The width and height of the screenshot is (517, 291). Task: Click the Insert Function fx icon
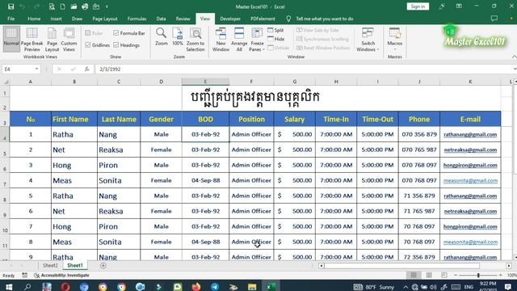pos(86,69)
